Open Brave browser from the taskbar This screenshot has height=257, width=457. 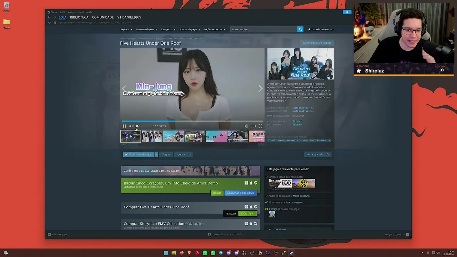point(189,253)
